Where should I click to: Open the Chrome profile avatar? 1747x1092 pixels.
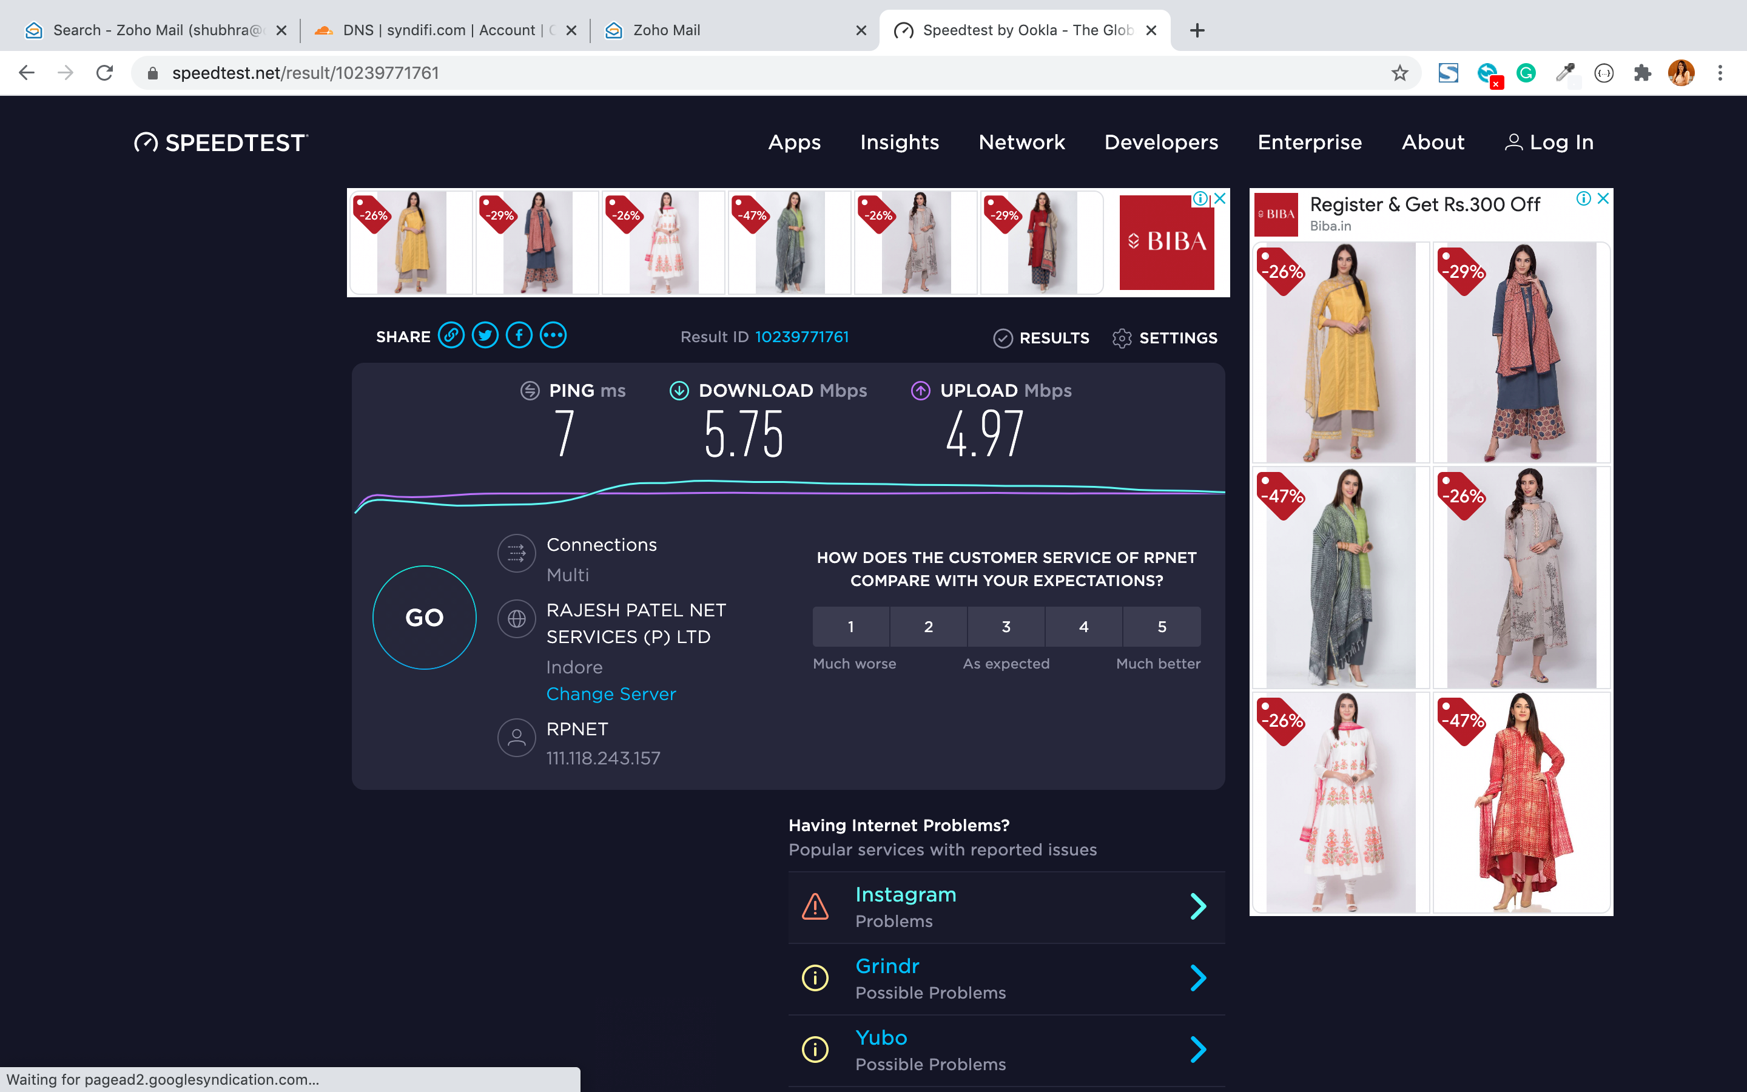coord(1681,73)
